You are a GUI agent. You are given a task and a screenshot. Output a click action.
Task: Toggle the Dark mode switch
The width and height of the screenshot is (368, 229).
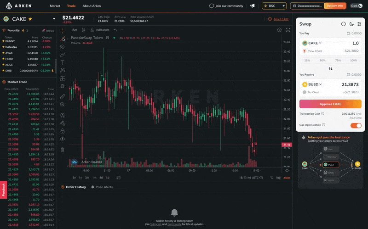(x=356, y=6)
